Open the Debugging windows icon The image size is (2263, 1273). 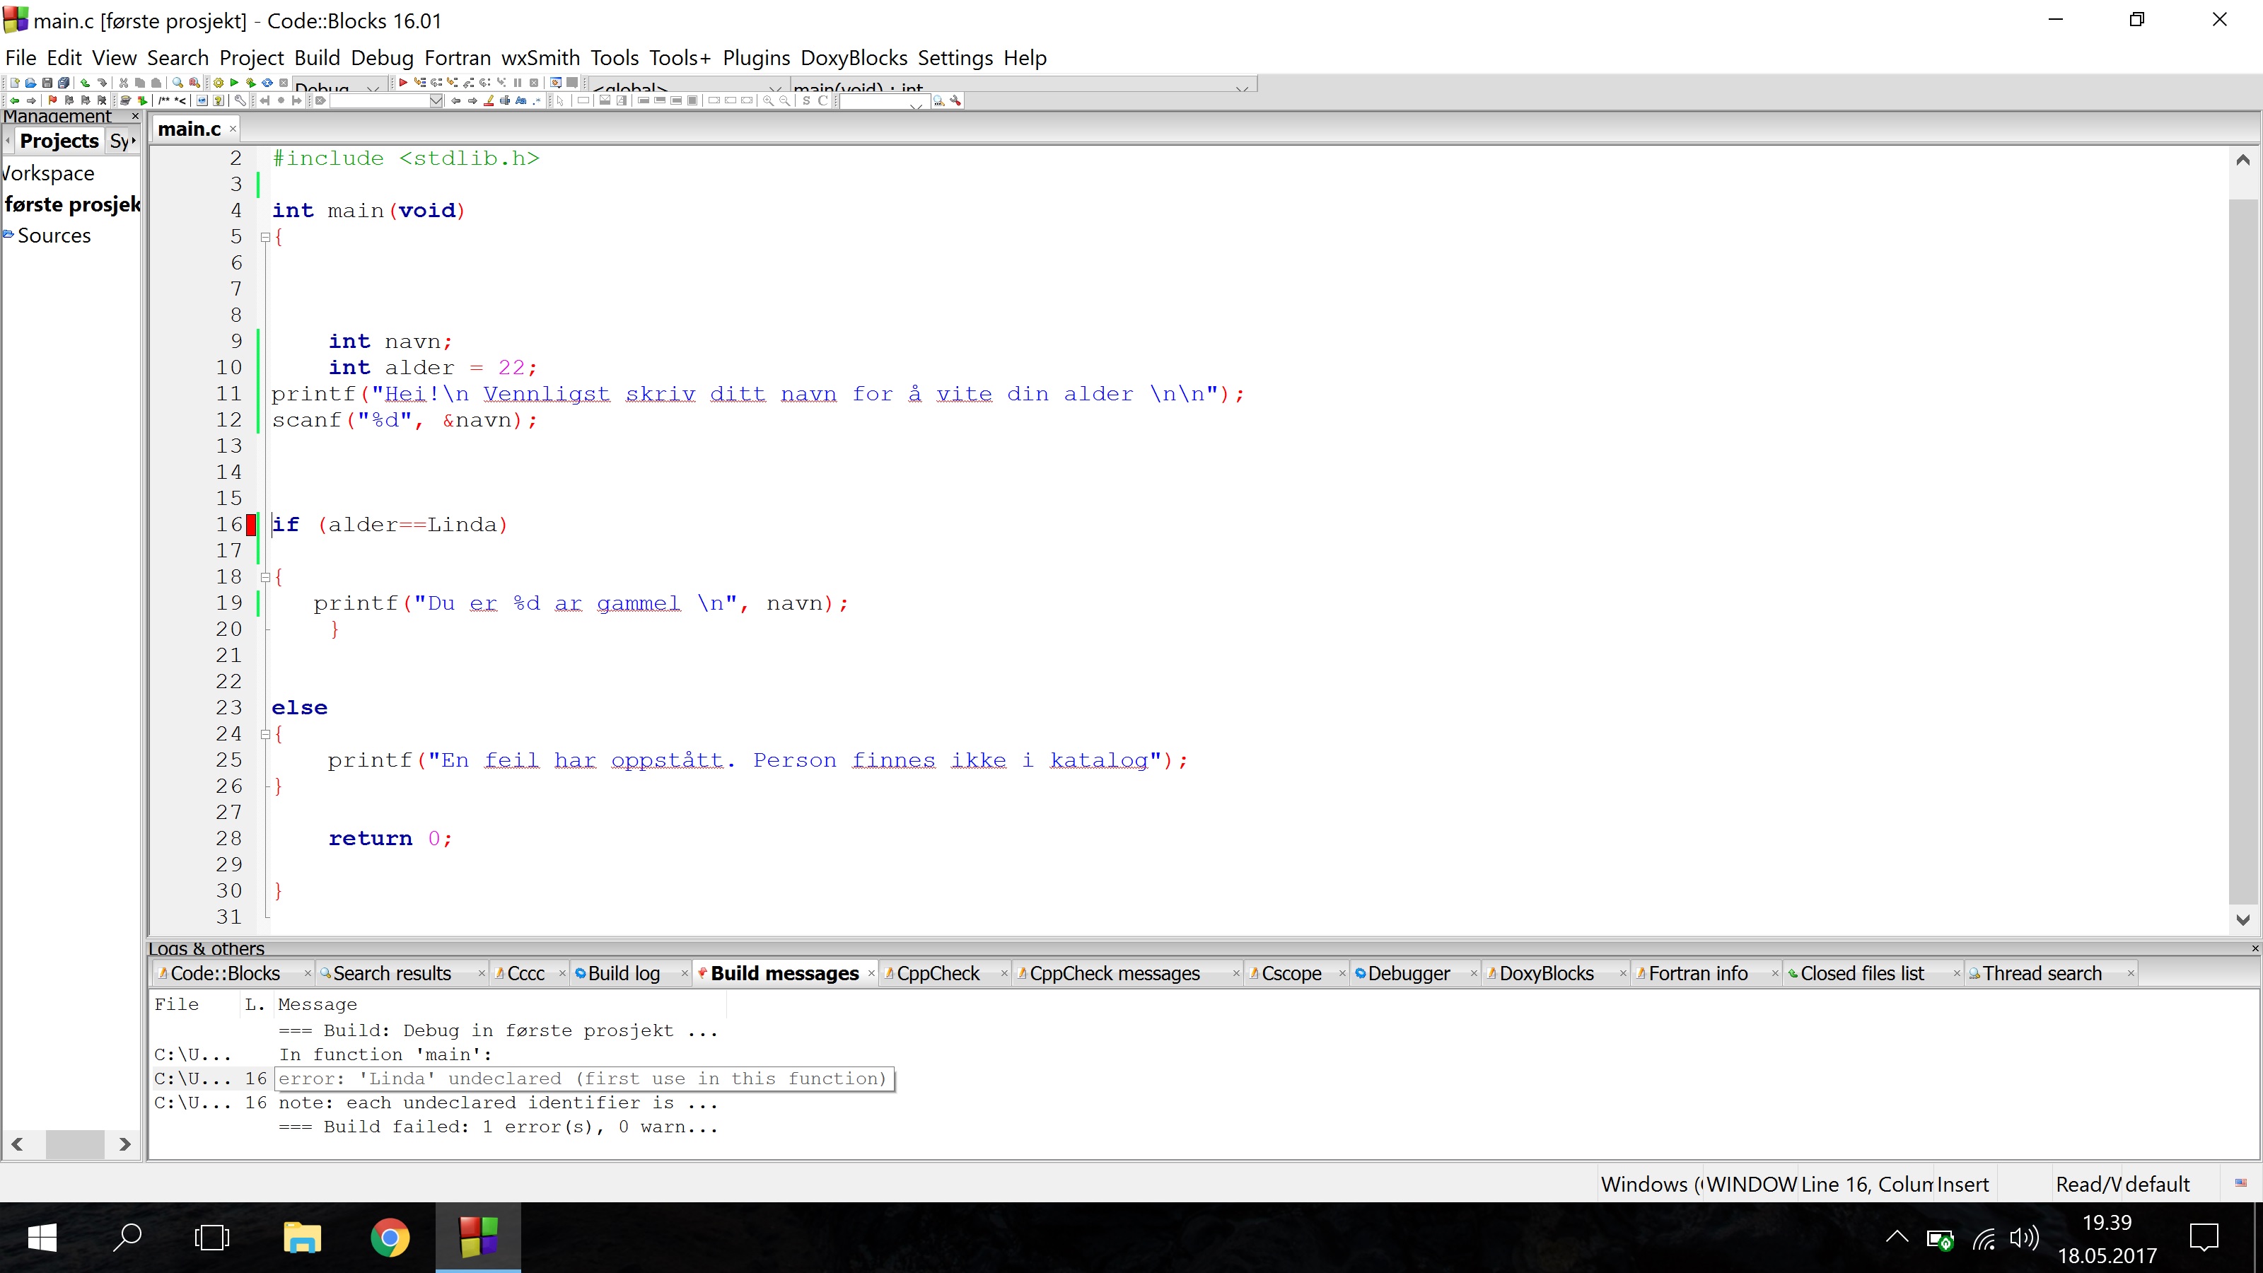tap(555, 83)
